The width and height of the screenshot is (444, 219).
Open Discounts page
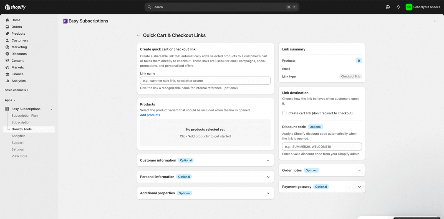(x=19, y=54)
